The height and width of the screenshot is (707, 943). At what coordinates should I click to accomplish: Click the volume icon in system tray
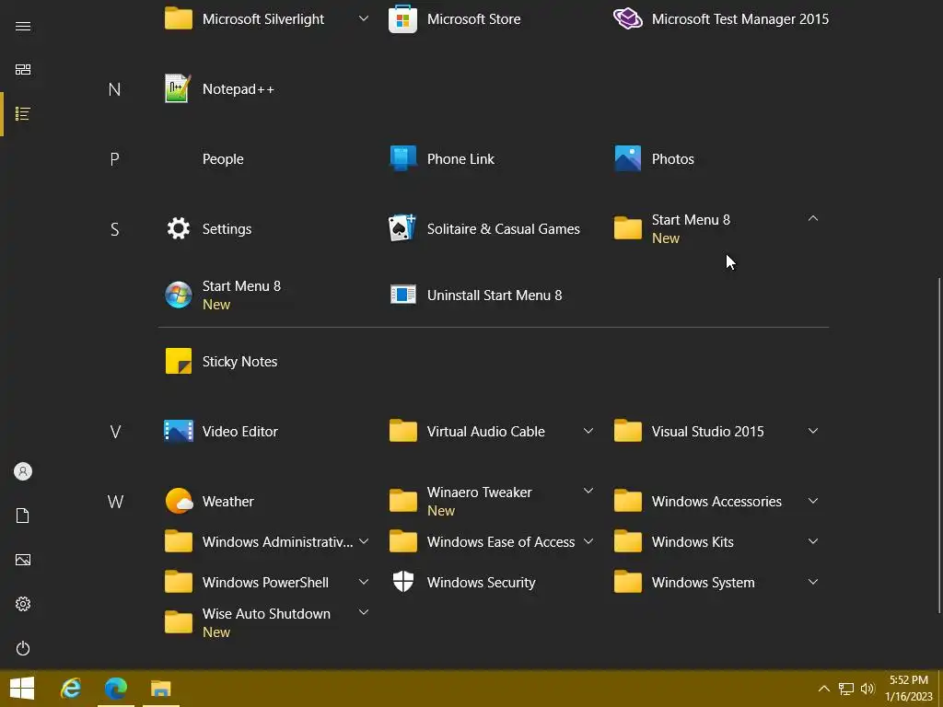(867, 689)
